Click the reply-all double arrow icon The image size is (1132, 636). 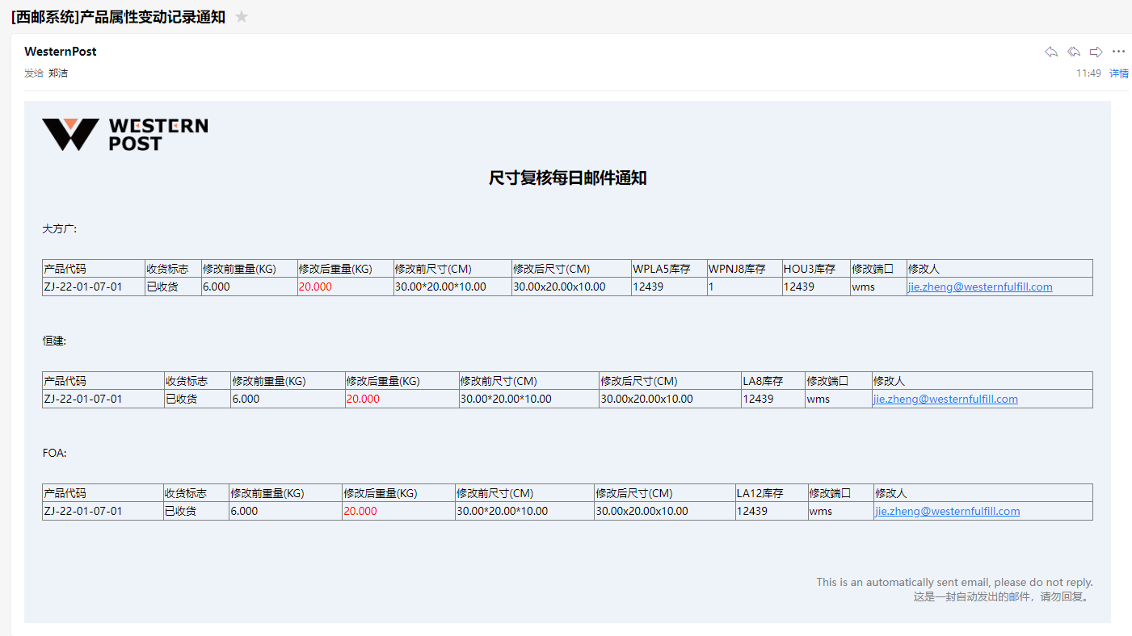pos(1074,52)
